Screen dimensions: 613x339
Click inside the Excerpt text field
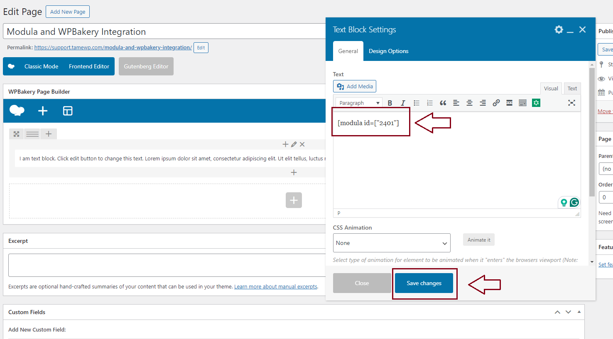(166, 265)
